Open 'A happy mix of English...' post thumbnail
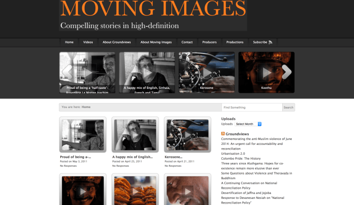Viewport: 354px width, 205px height. coord(135,135)
